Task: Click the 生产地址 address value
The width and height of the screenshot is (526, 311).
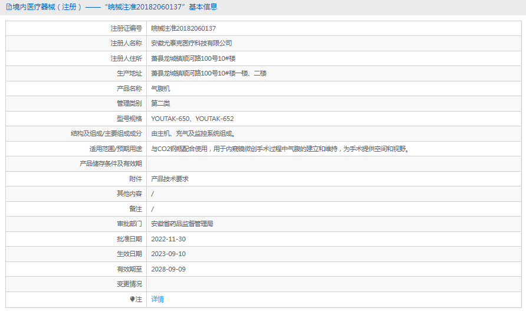Action: [209, 73]
